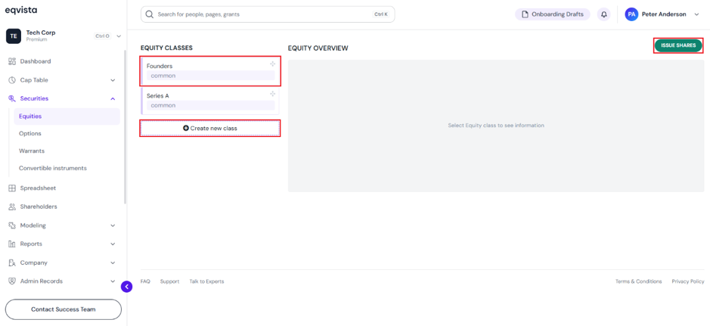The image size is (710, 326).
Task: Click the TE company avatar
Action: coord(14,36)
